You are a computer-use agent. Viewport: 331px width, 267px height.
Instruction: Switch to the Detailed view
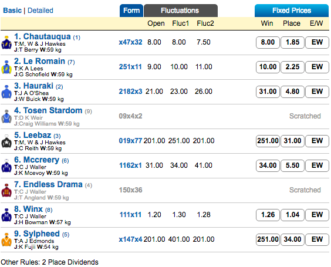pyautogui.click(x=40, y=11)
